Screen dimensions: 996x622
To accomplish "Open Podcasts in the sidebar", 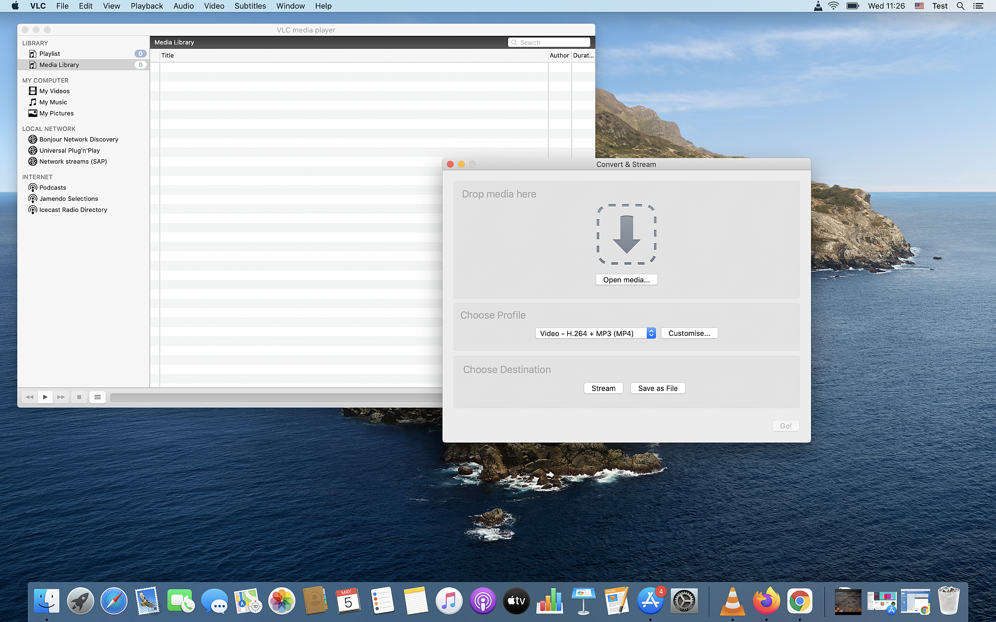I will 52,188.
